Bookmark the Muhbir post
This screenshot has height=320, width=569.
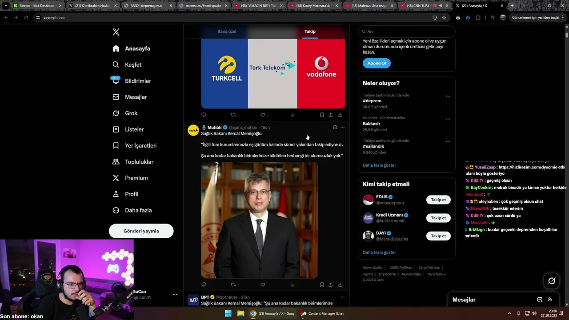click(322, 284)
